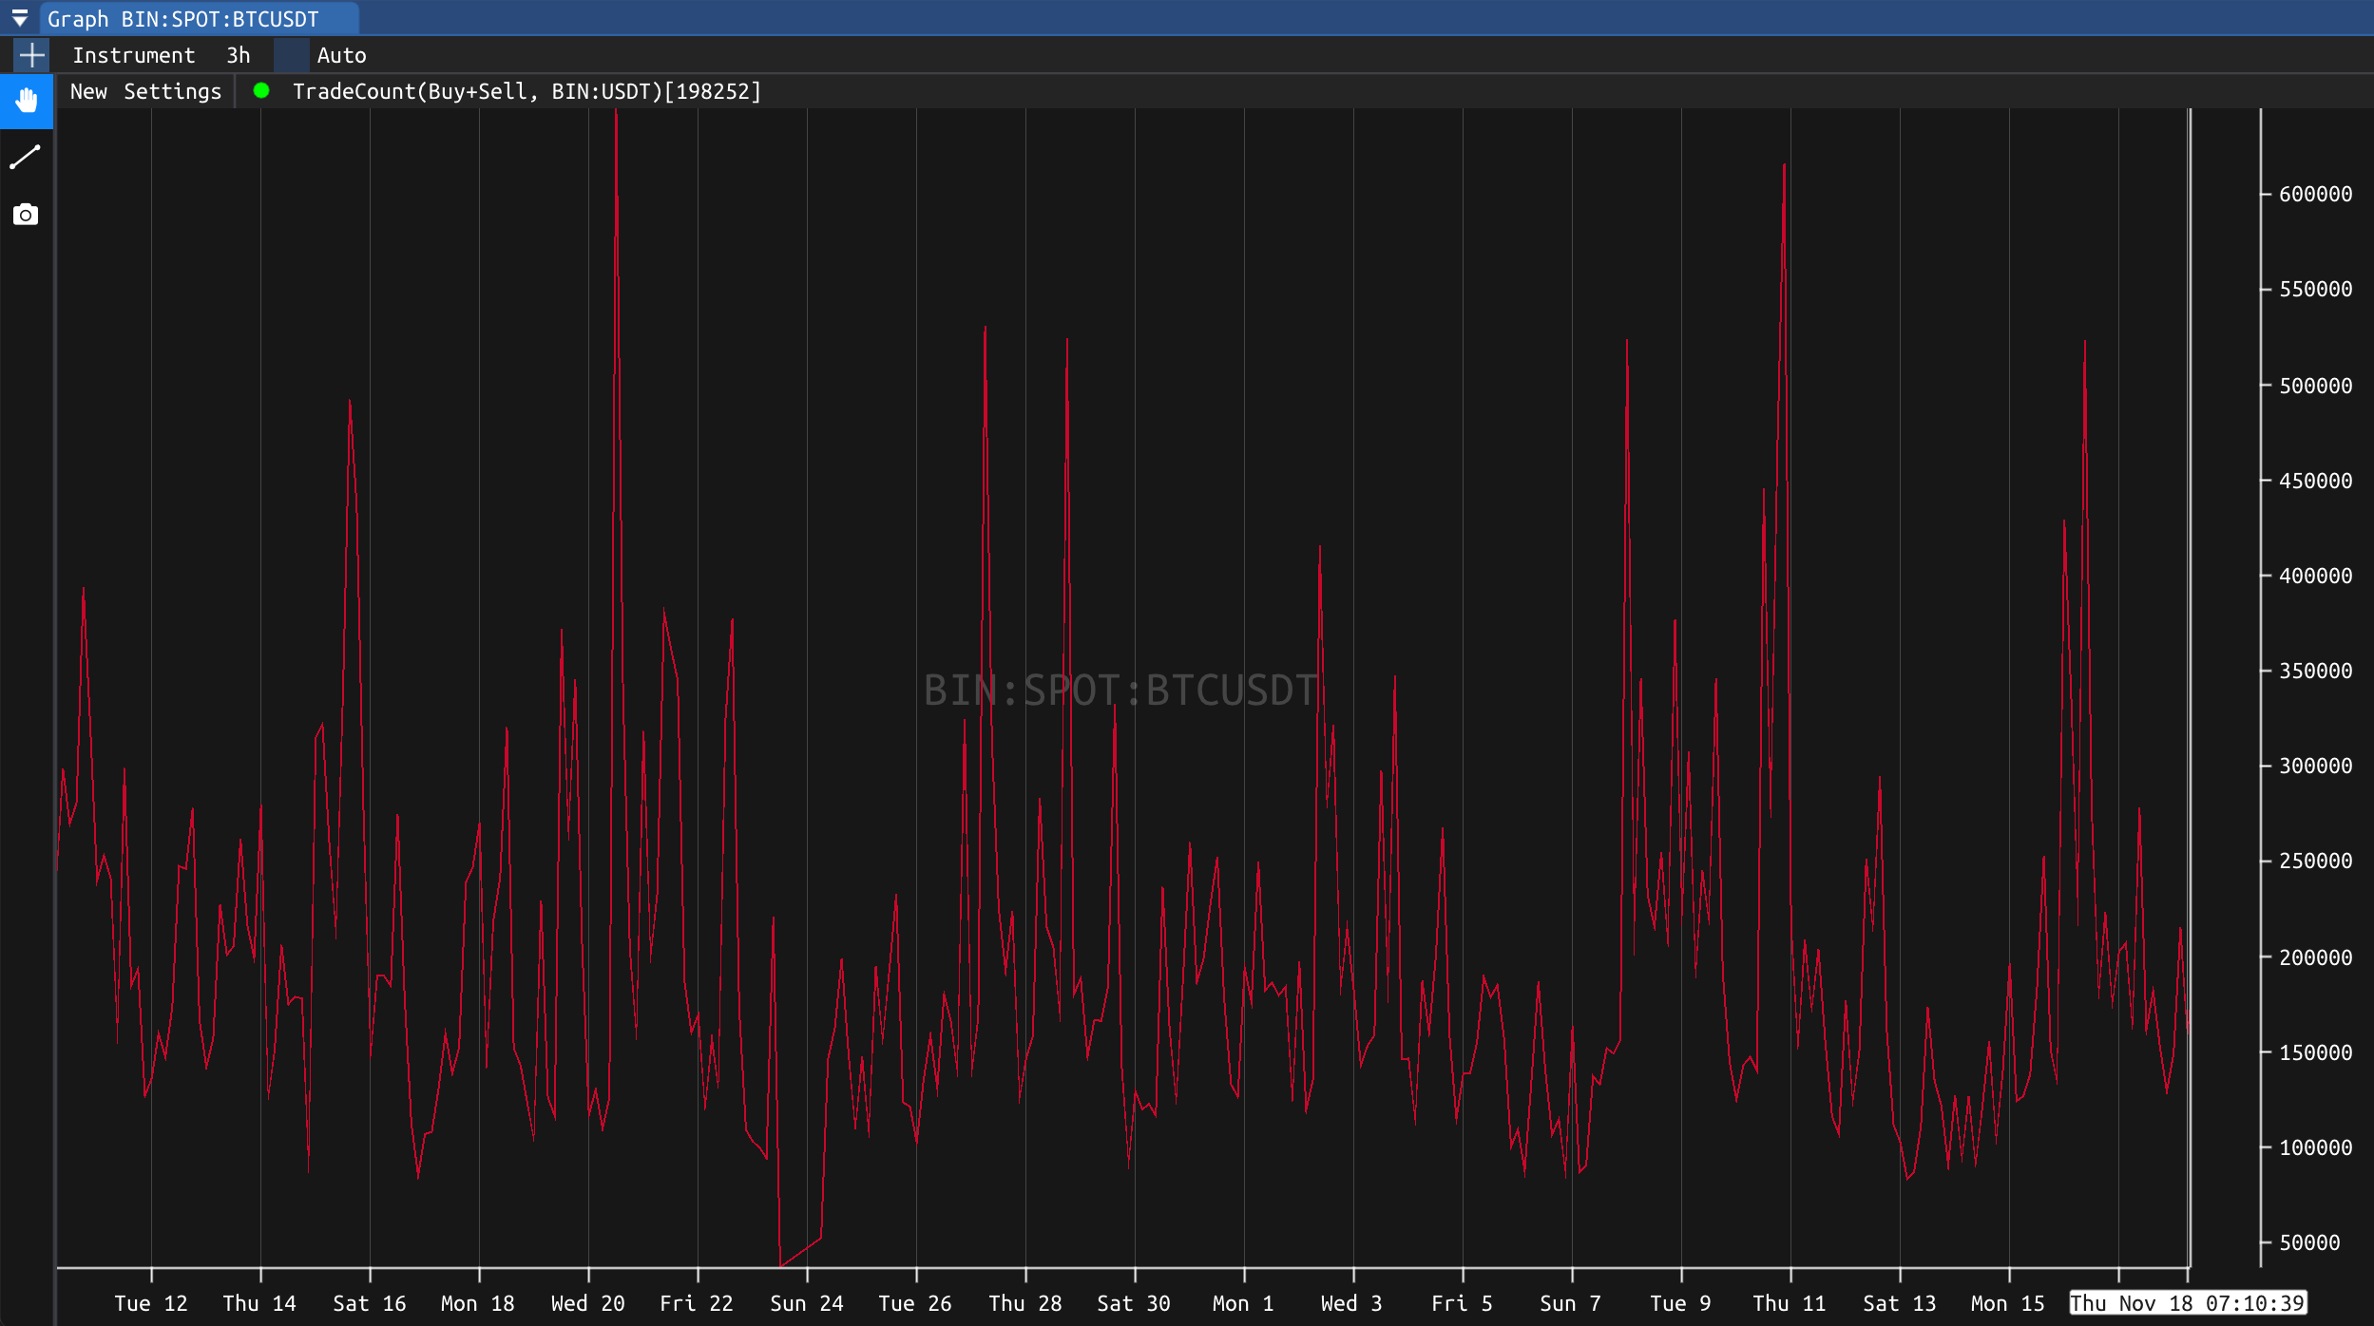
Task: Click the 300000 y-axis label
Action: click(x=2315, y=766)
